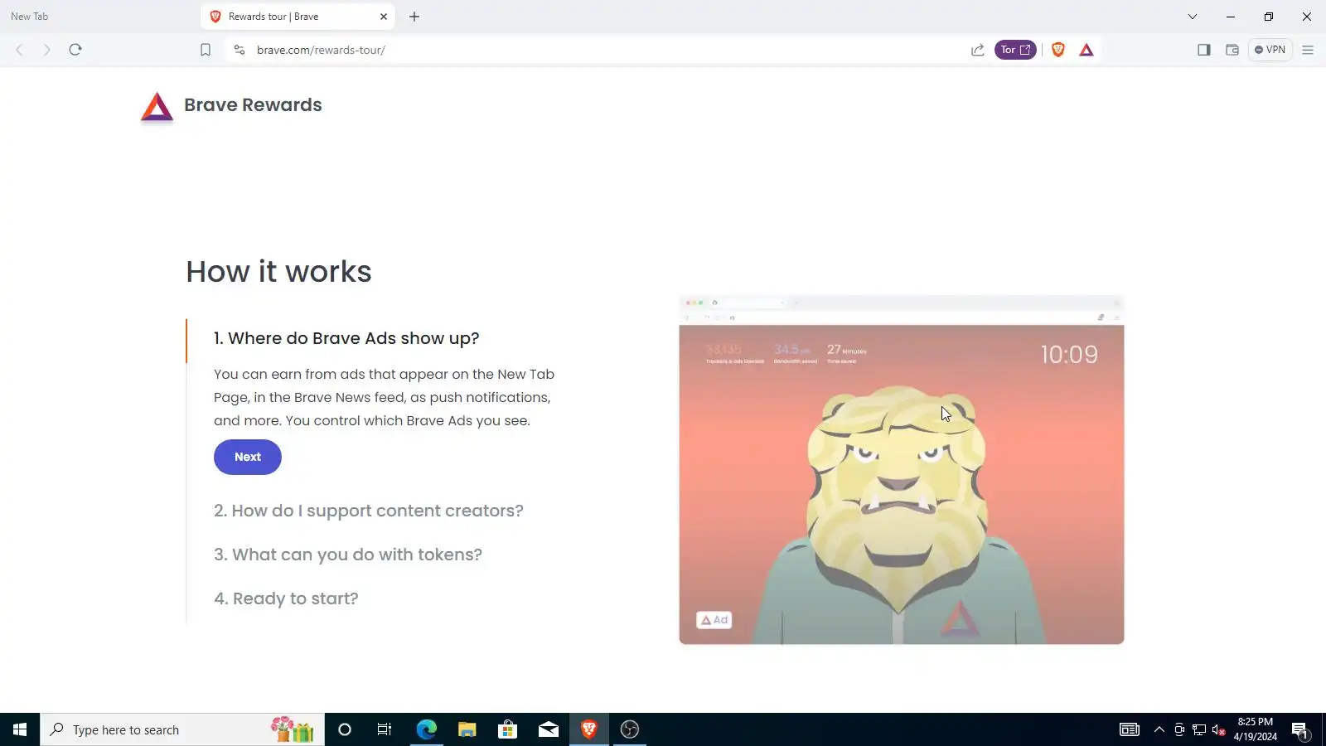This screenshot has height=746, width=1326.
Task: Open File Explorer from the taskbar
Action: (x=467, y=729)
